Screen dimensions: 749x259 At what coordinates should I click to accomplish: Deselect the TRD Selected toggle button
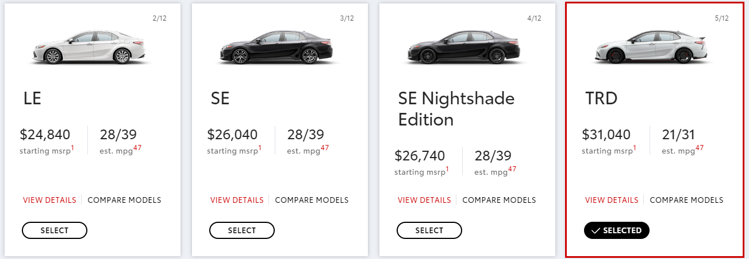617,230
